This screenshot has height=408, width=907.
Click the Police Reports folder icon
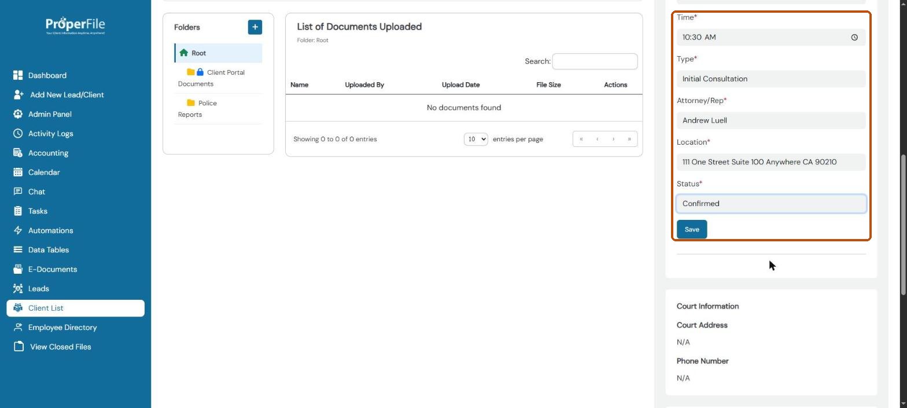click(x=191, y=102)
